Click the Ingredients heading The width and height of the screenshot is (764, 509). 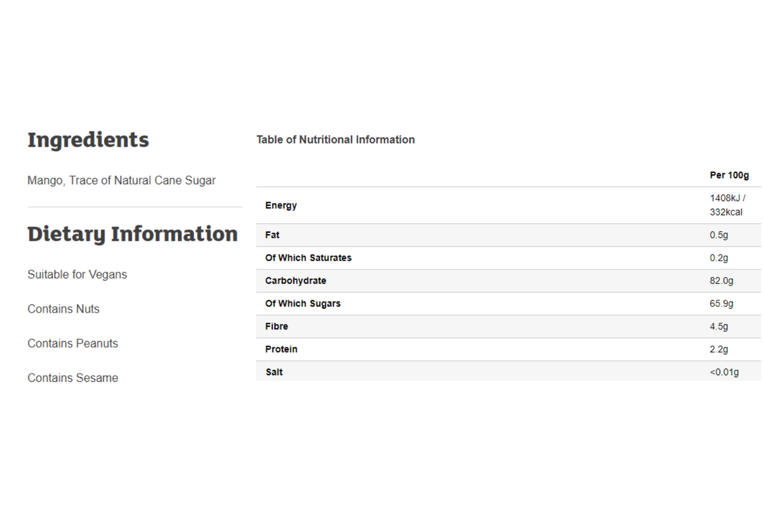pos(88,140)
